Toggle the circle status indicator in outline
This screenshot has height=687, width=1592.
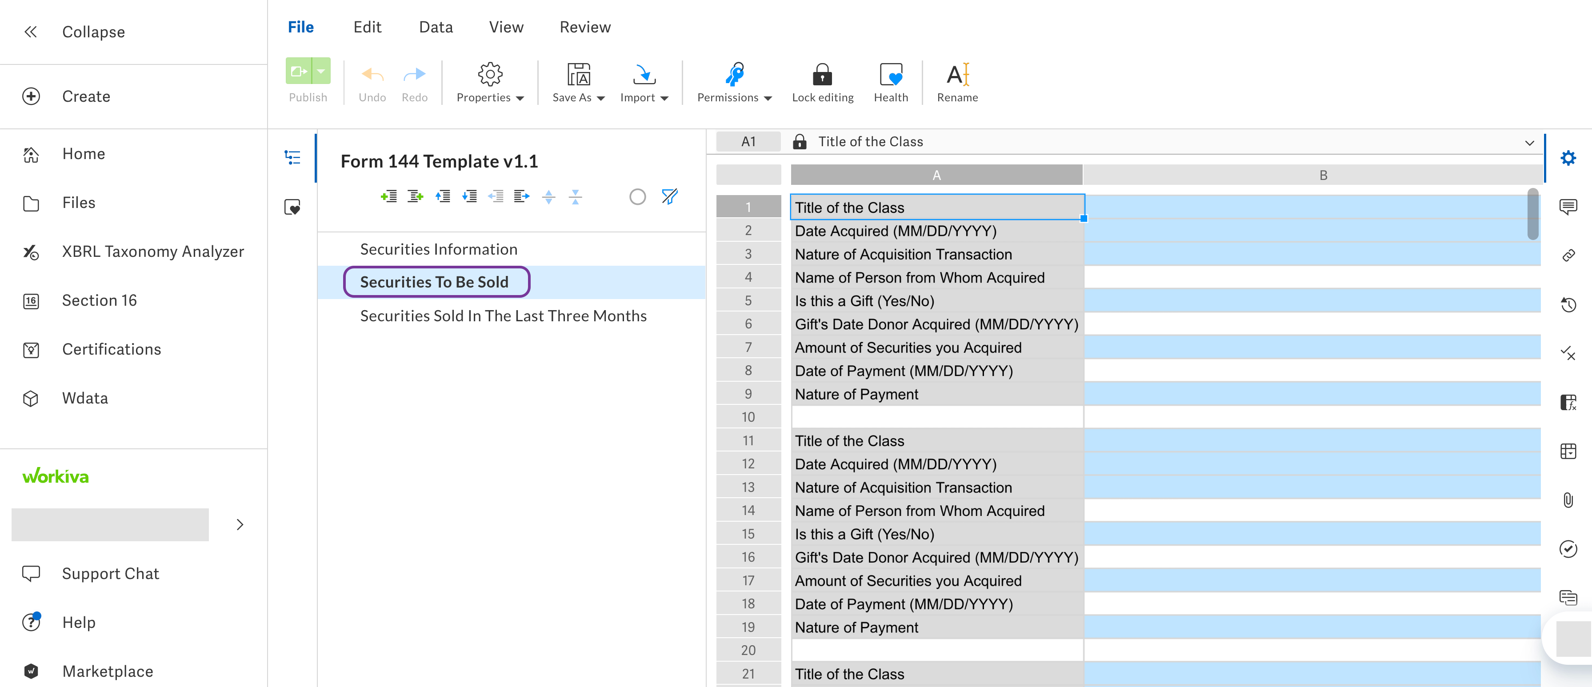coord(637,196)
